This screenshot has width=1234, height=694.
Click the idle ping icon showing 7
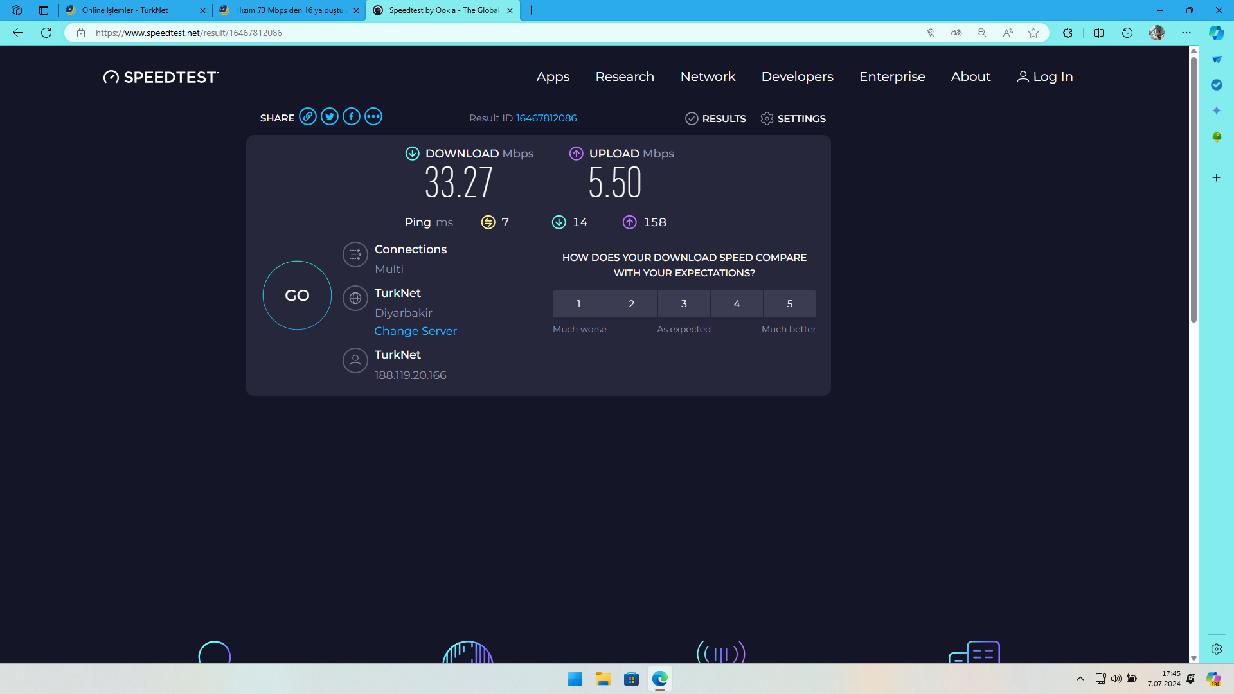[488, 222]
